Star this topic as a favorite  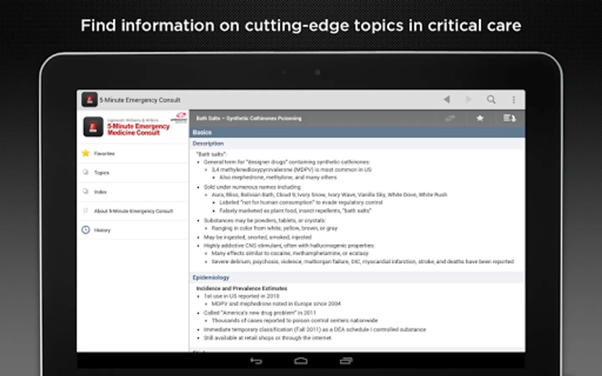point(480,118)
